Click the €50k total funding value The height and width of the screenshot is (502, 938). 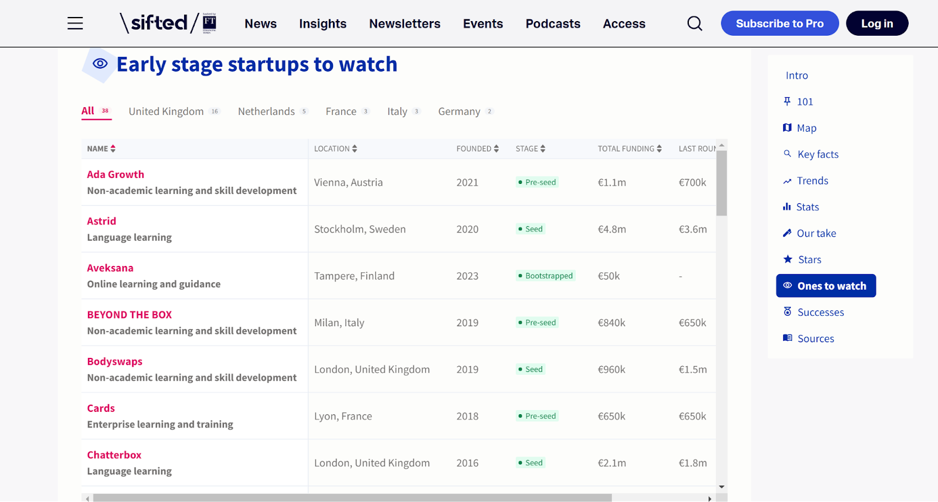(x=609, y=276)
